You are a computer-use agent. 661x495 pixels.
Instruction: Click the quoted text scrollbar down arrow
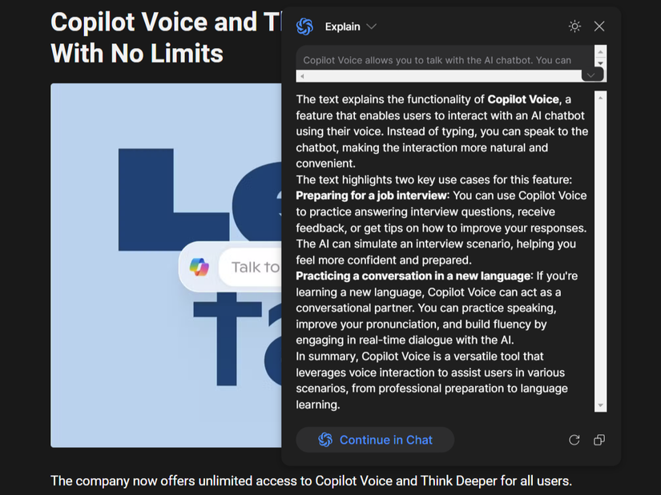601,63
